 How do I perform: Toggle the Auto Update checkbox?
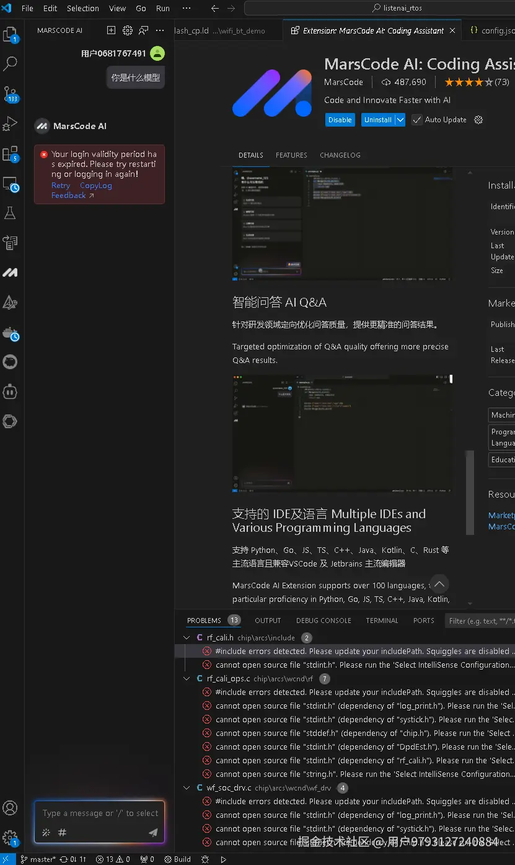[x=417, y=119]
